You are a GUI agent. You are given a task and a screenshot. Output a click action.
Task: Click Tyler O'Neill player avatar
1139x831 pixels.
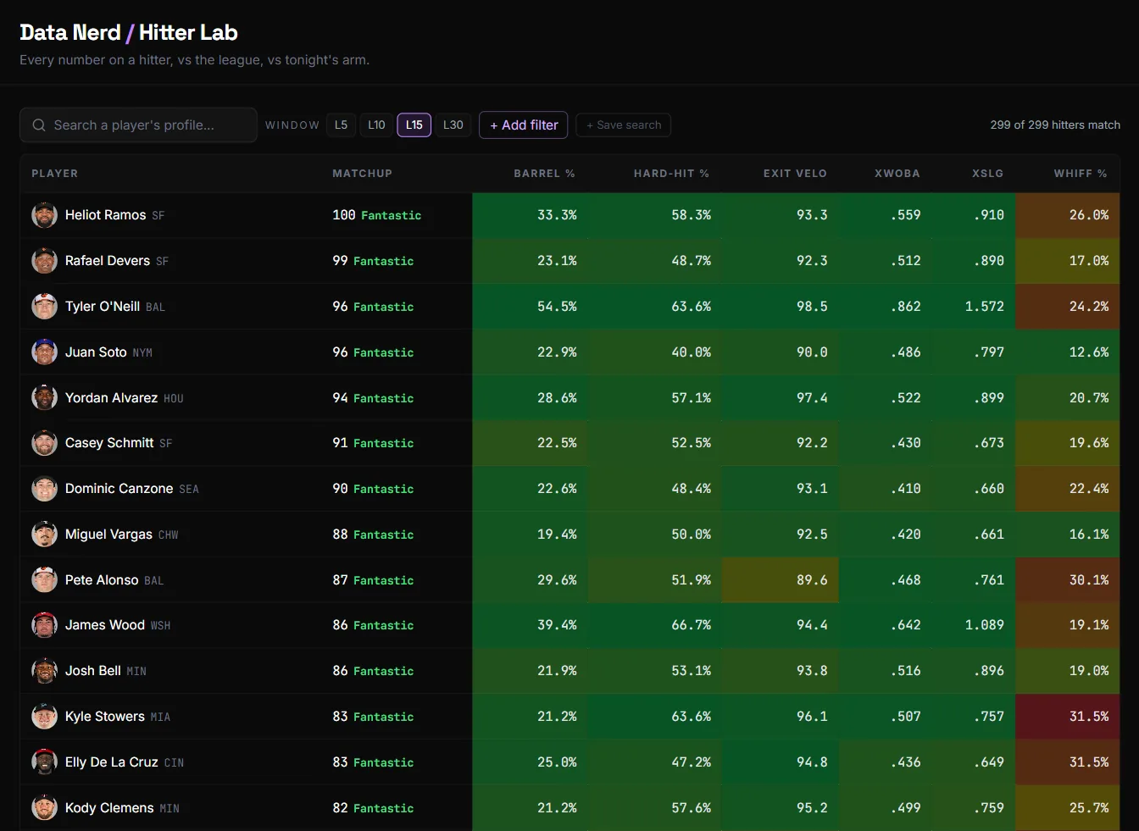point(44,307)
